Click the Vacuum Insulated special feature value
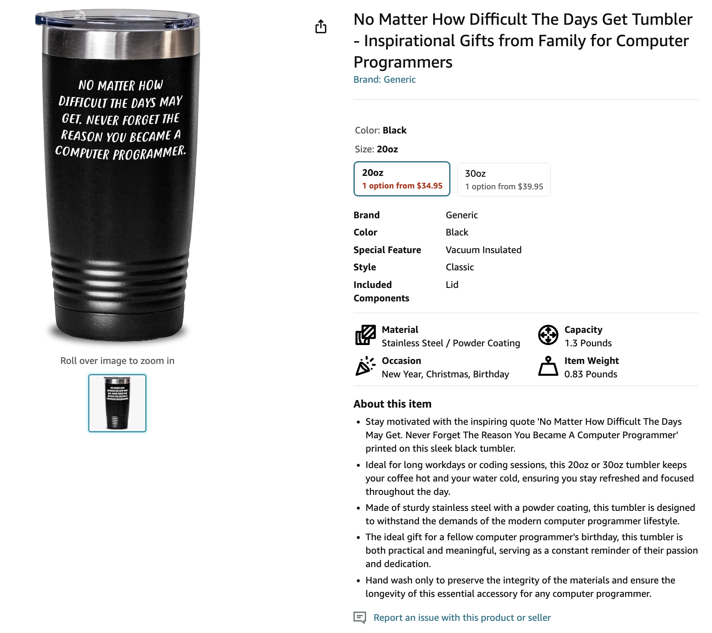 [484, 250]
